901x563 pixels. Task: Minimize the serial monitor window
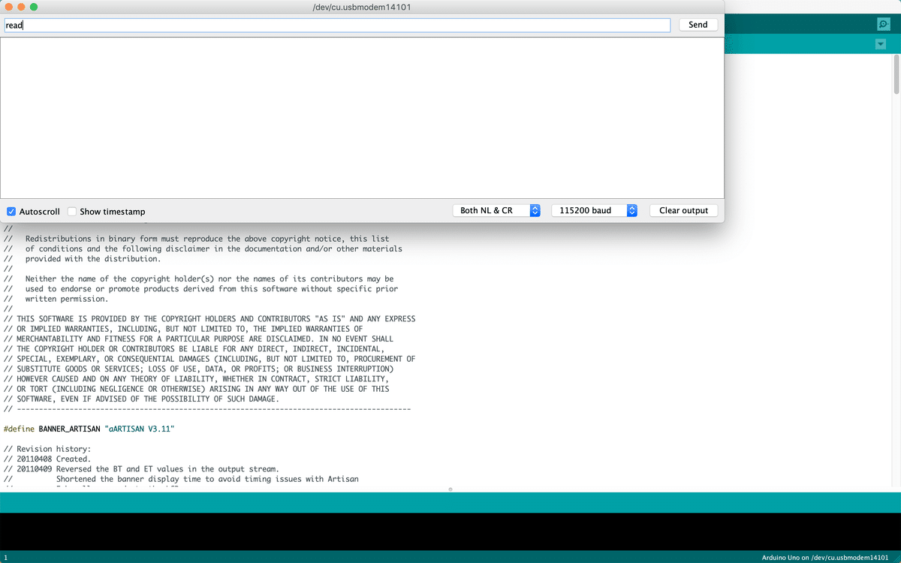click(x=20, y=7)
